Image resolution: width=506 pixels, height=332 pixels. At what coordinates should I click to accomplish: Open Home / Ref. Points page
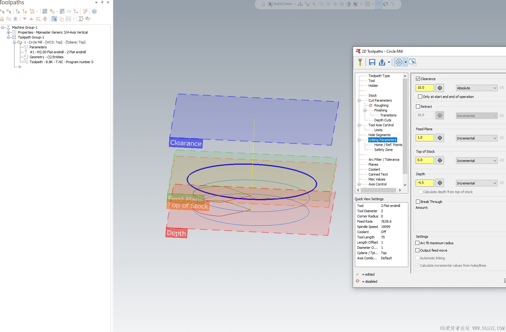pyautogui.click(x=388, y=145)
